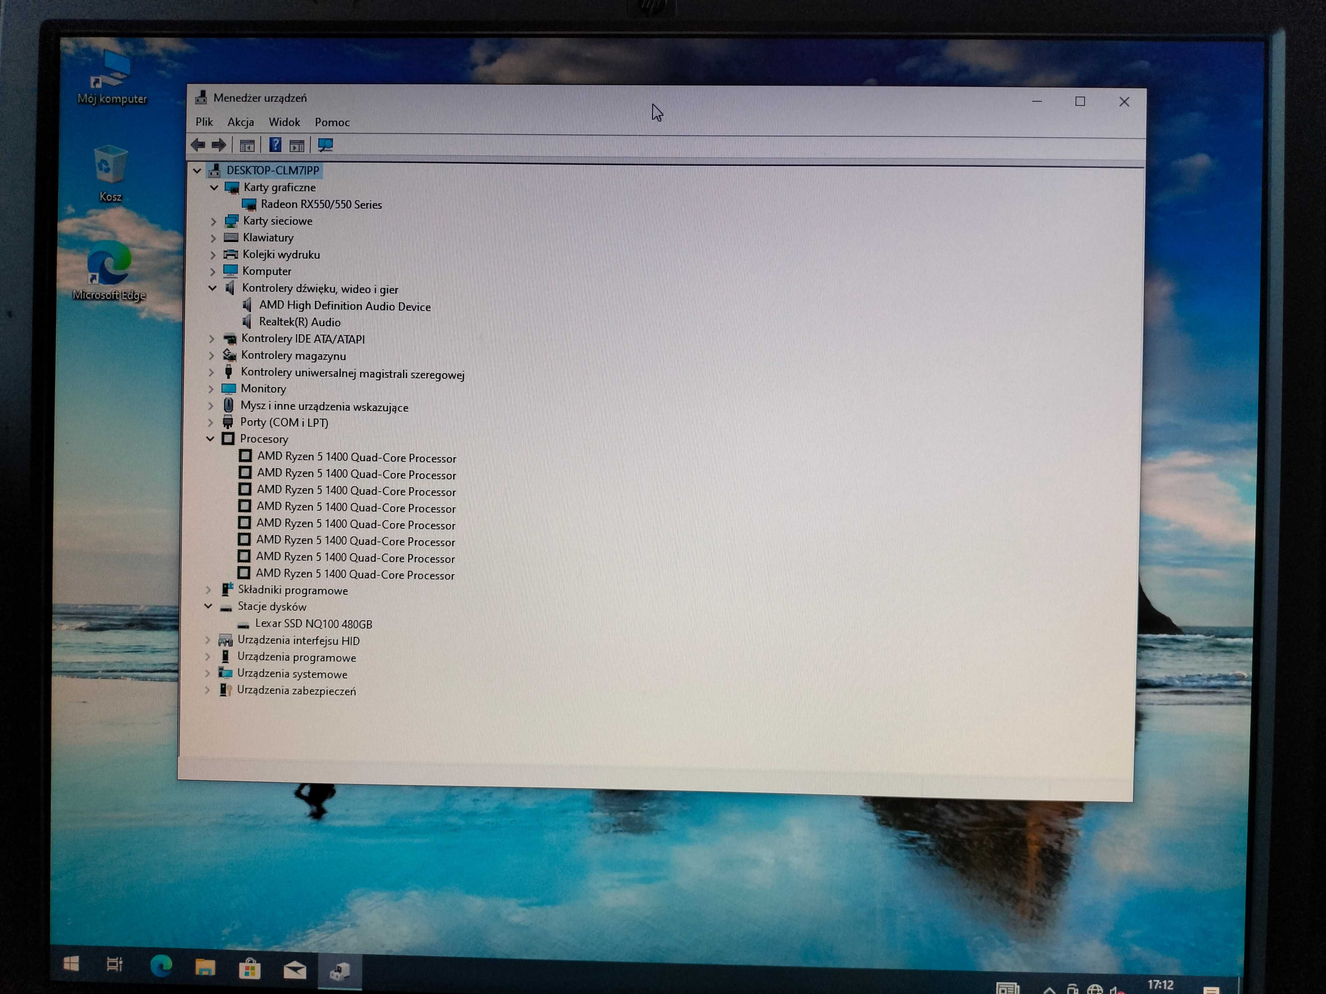Select AMD High Definition Audio Device

(345, 306)
